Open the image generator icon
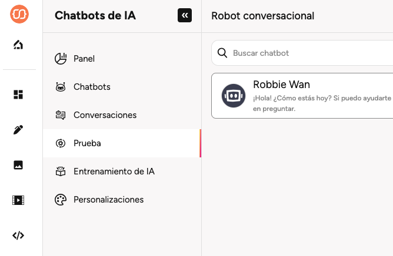Viewport: 393px width, 256px height. (x=18, y=165)
